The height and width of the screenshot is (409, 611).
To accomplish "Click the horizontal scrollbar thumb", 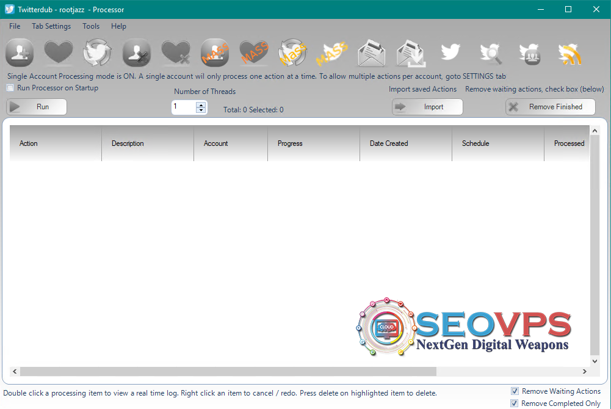I will 228,371.
